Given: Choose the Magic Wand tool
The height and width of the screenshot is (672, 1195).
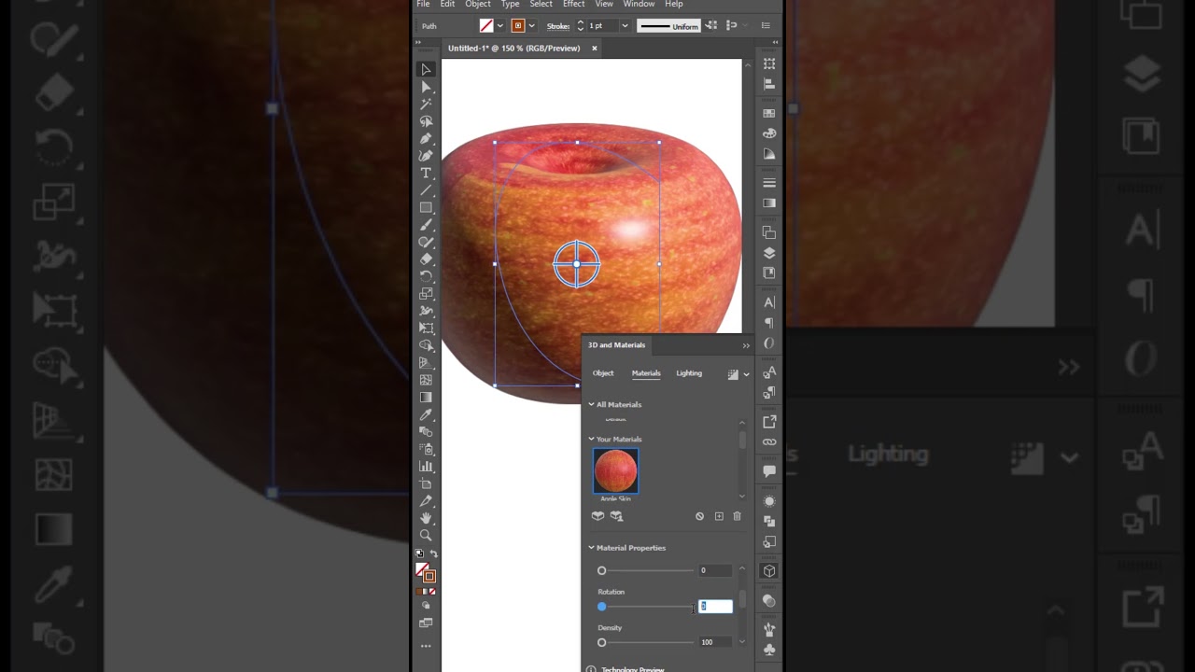Looking at the screenshot, I should 426,104.
